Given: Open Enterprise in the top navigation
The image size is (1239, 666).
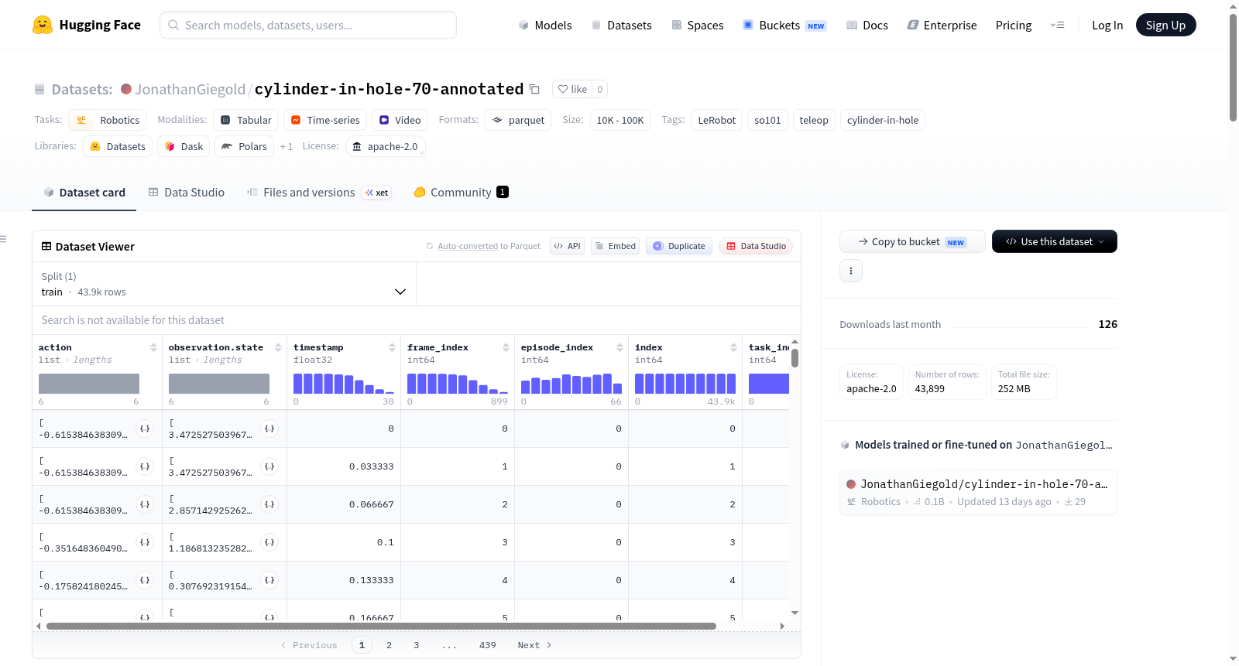Looking at the screenshot, I should (942, 25).
